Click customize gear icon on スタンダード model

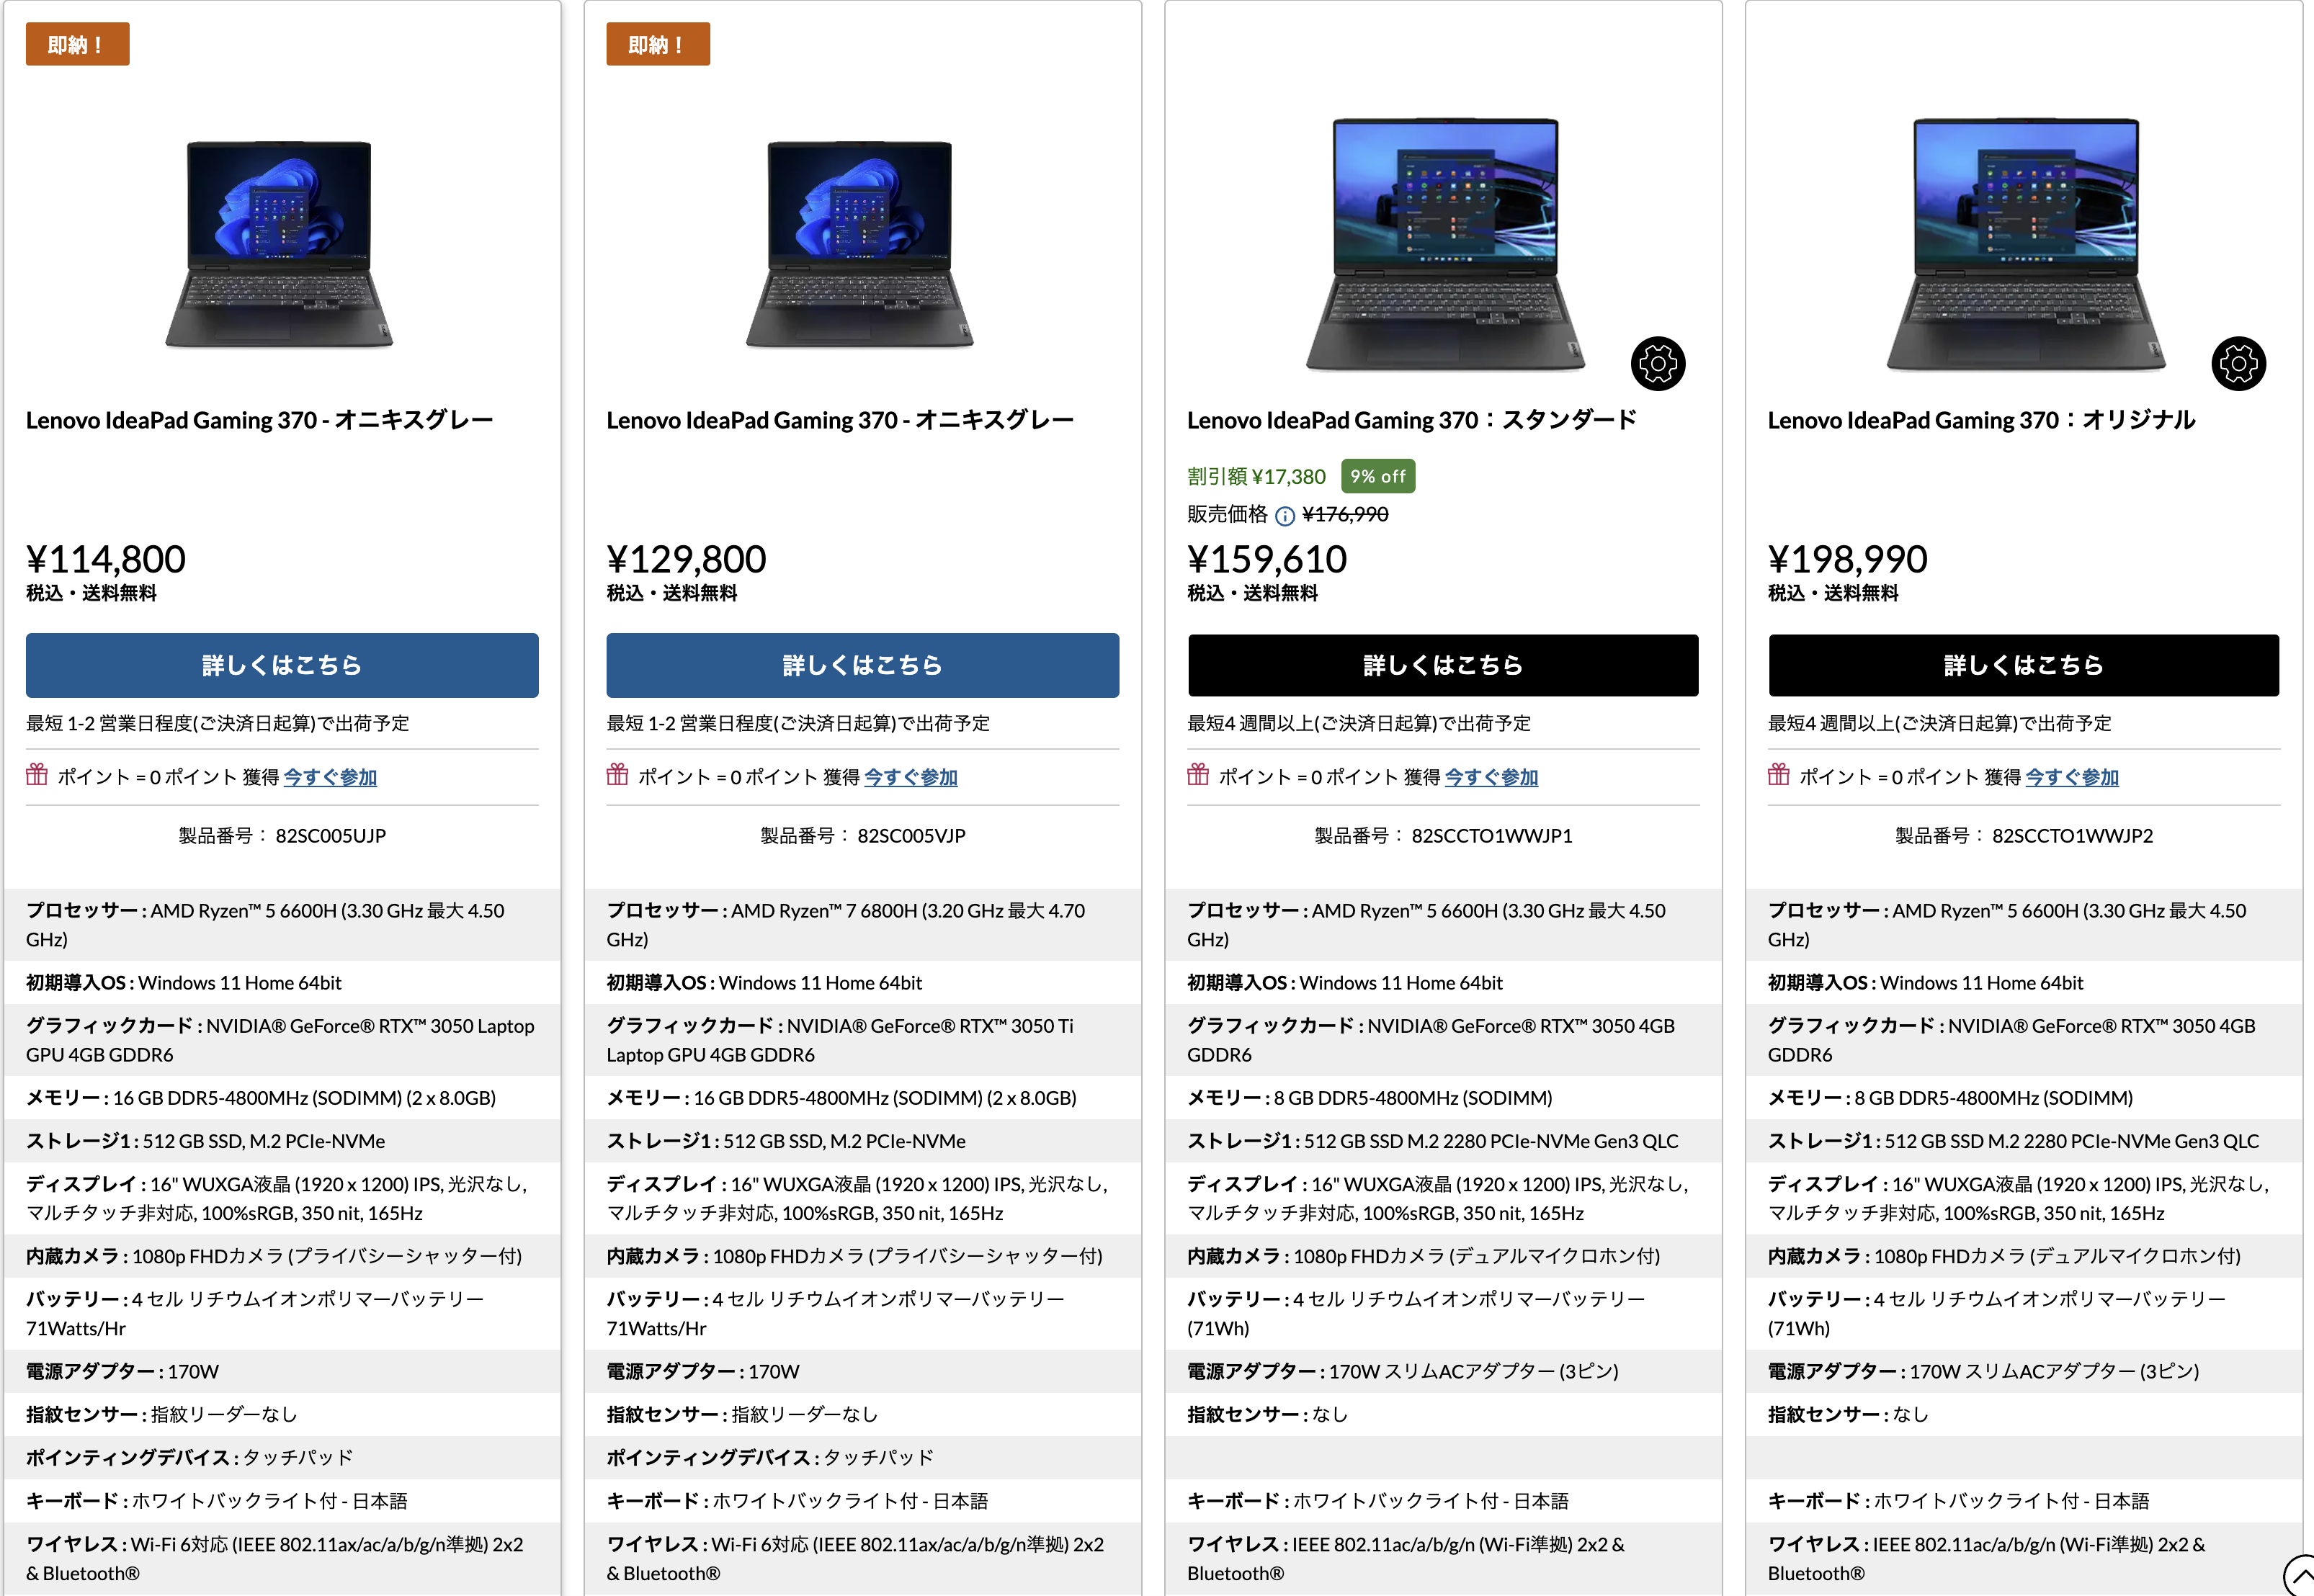(1657, 363)
